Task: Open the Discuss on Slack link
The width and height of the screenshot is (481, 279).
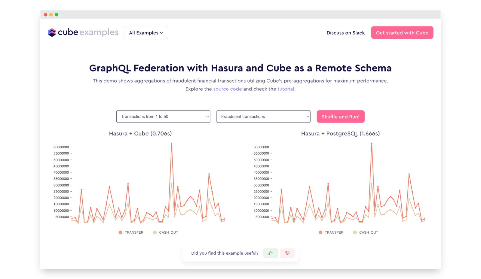Action: [x=346, y=33]
